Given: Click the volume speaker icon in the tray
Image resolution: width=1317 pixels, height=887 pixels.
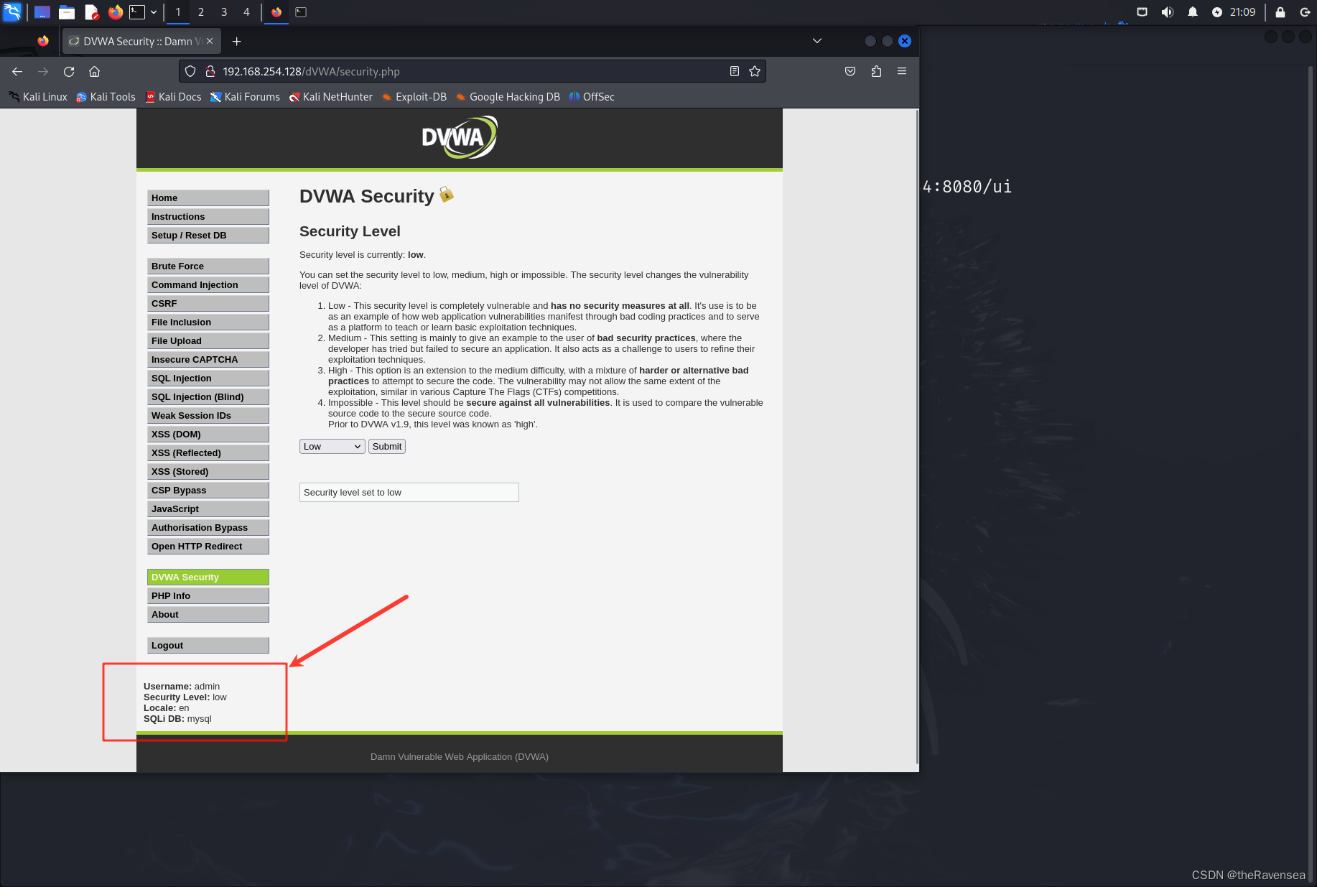Looking at the screenshot, I should (x=1168, y=12).
